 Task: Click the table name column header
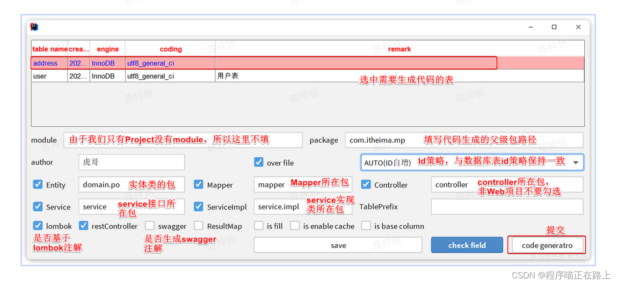click(x=50, y=49)
